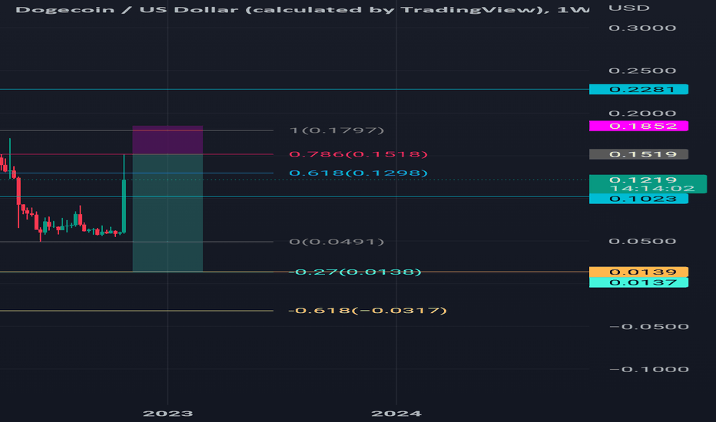The width and height of the screenshot is (716, 422).
Task: Click the red 0.786(0.1518) Fibonacci label
Action: tap(359, 154)
